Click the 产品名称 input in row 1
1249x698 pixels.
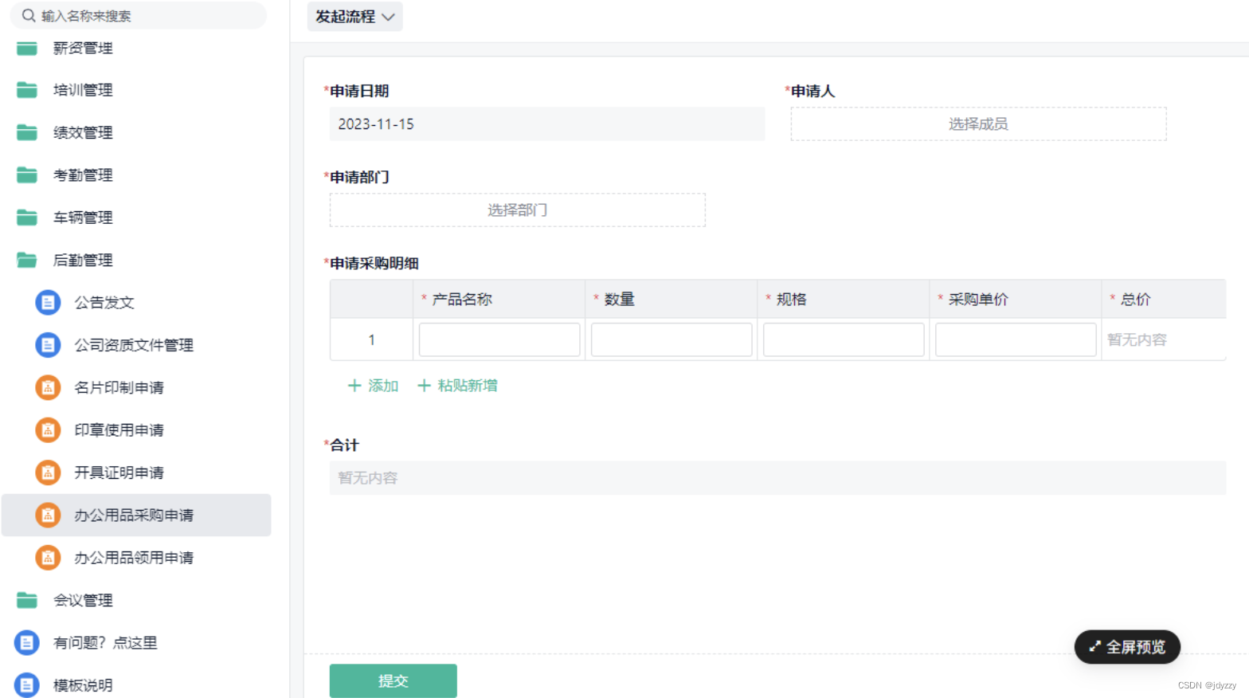(499, 339)
